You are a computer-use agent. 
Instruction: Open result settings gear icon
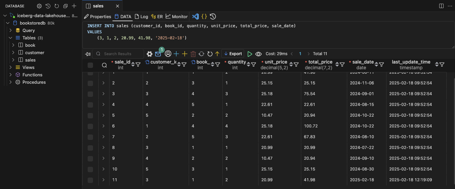[x=150, y=54]
